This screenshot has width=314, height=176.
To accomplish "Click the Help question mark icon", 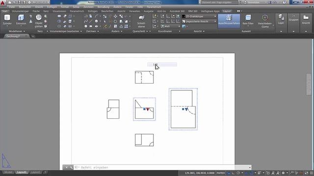I will pos(285,2).
